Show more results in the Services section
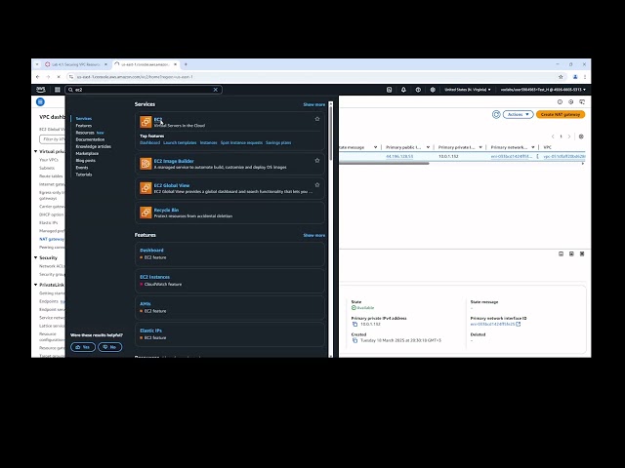 pyautogui.click(x=314, y=104)
